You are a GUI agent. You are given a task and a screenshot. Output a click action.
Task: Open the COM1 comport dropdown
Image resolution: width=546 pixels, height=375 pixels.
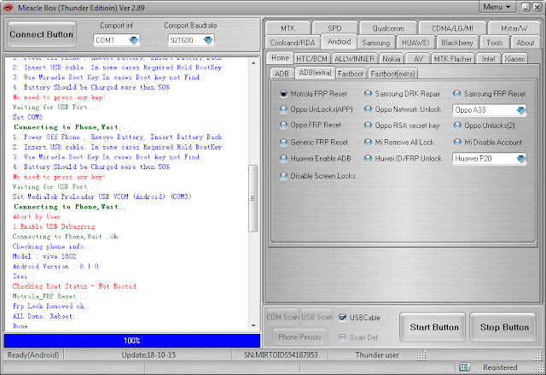tap(117, 40)
